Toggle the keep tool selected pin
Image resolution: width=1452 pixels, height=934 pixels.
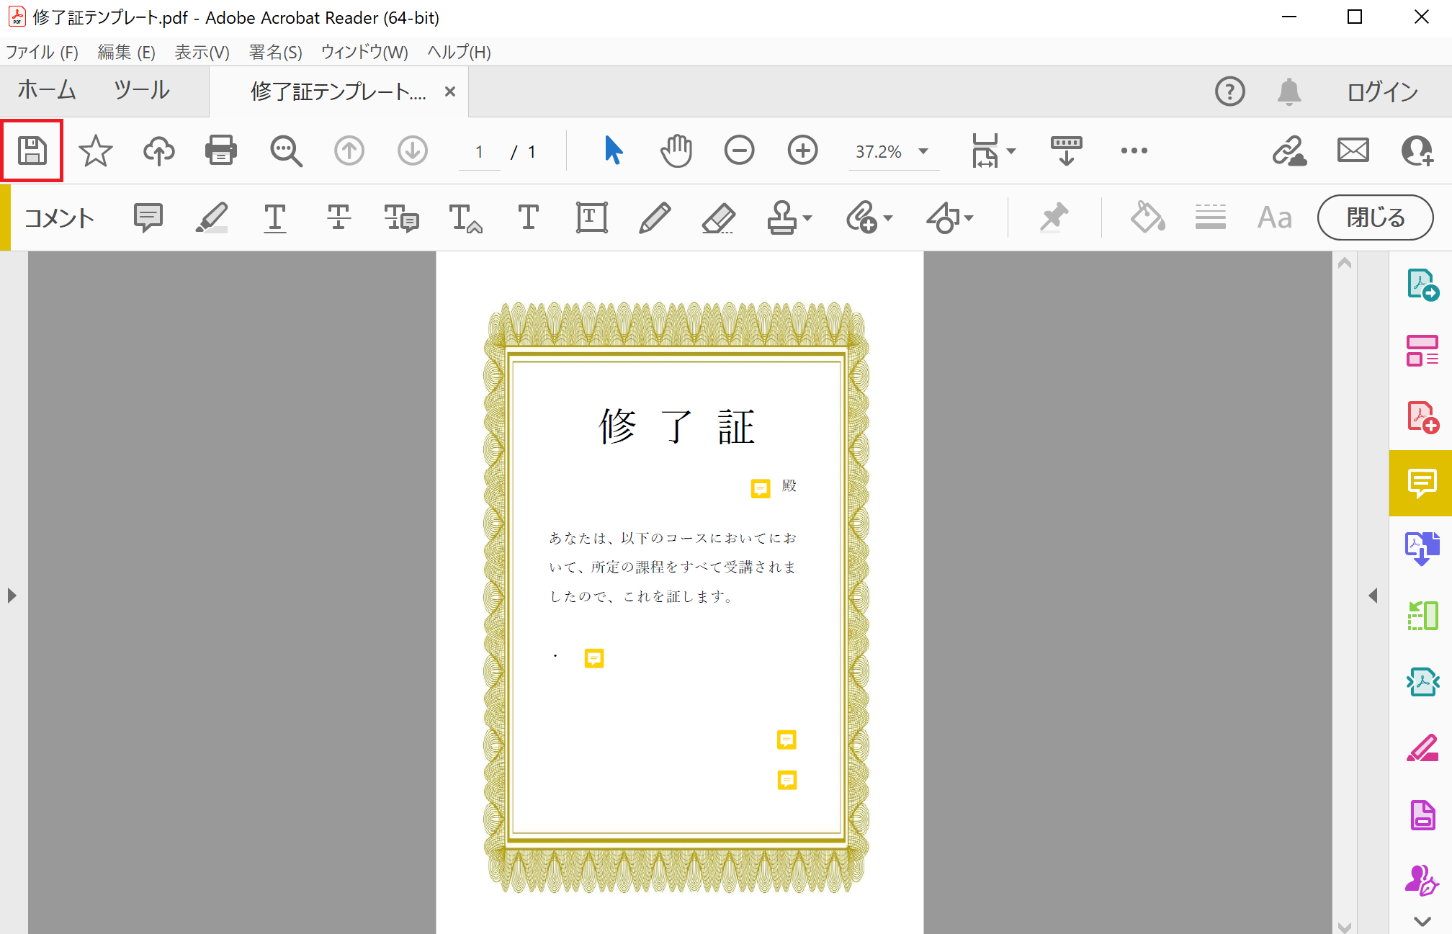coord(1054,217)
